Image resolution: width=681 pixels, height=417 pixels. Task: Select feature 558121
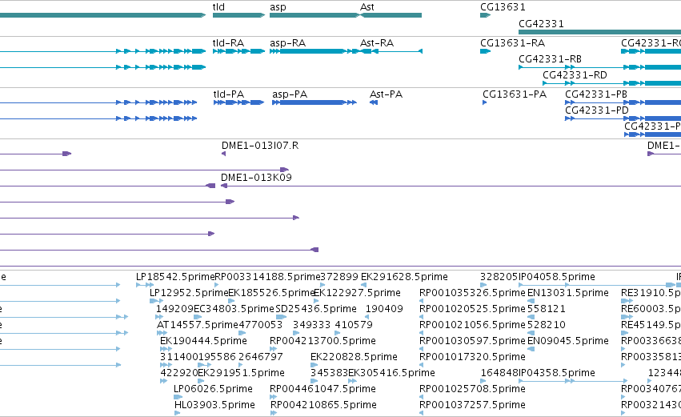531,317
